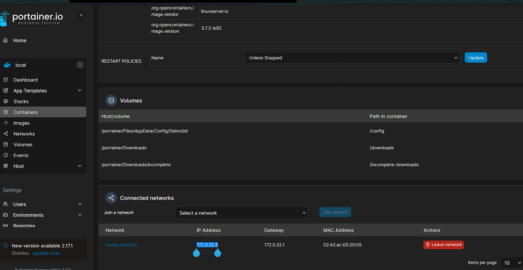Screen dimensions: 523x270
Task: Click trash icon on Leave network button
Action: coord(428,245)
